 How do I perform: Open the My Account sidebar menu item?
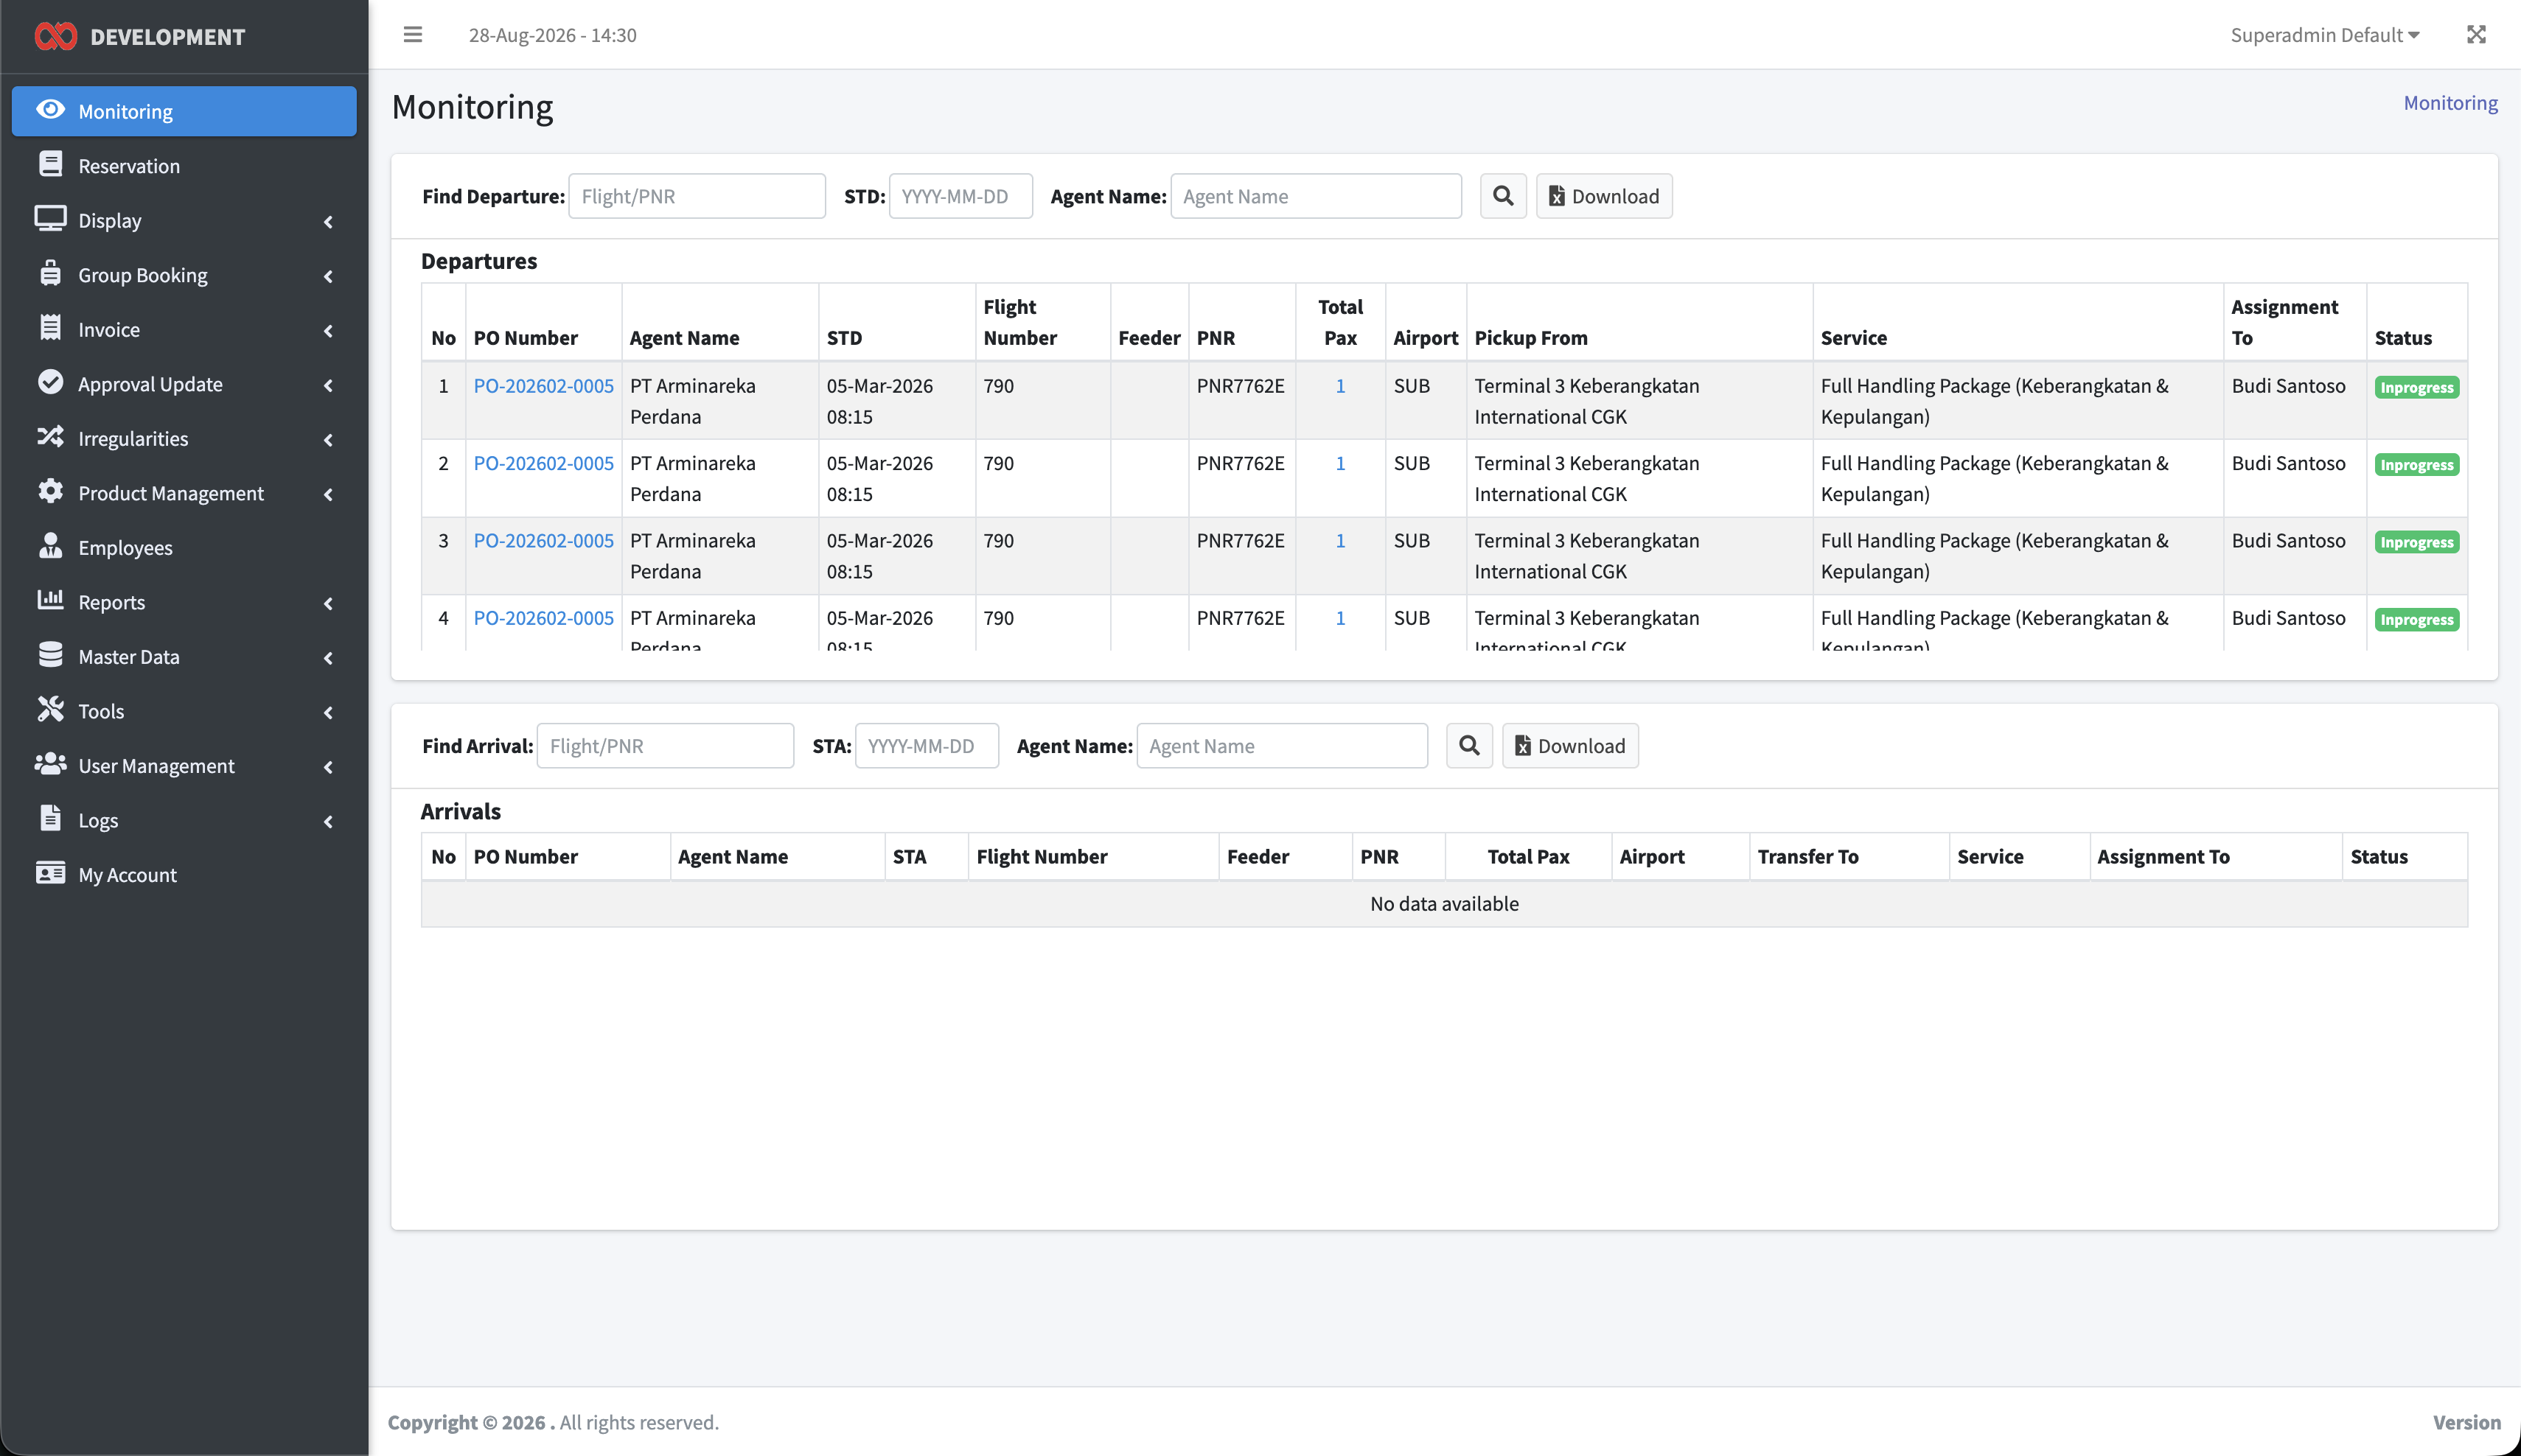point(184,875)
